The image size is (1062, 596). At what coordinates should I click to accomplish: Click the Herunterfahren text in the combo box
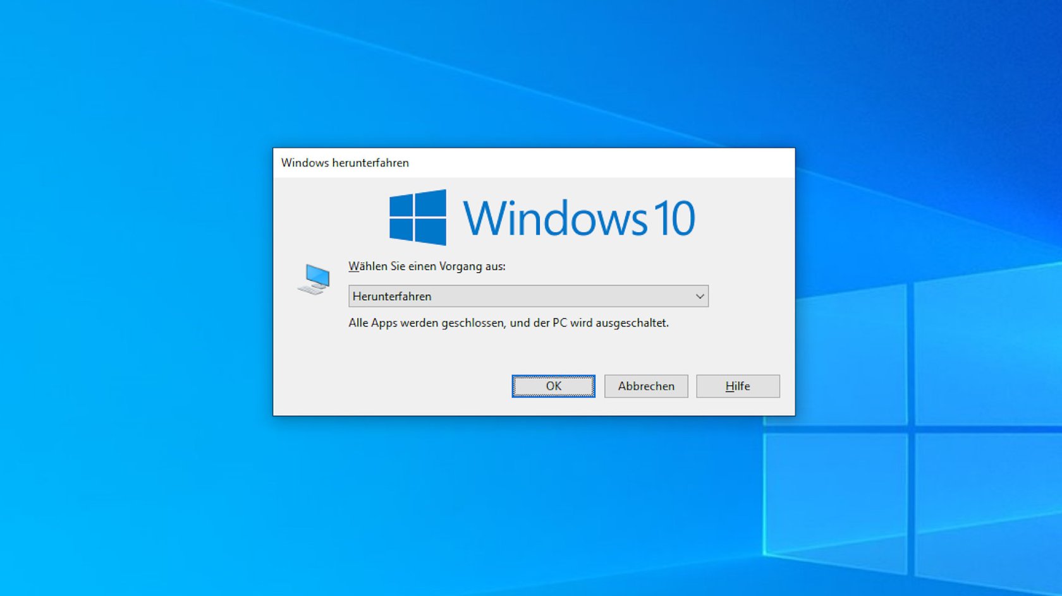392,296
